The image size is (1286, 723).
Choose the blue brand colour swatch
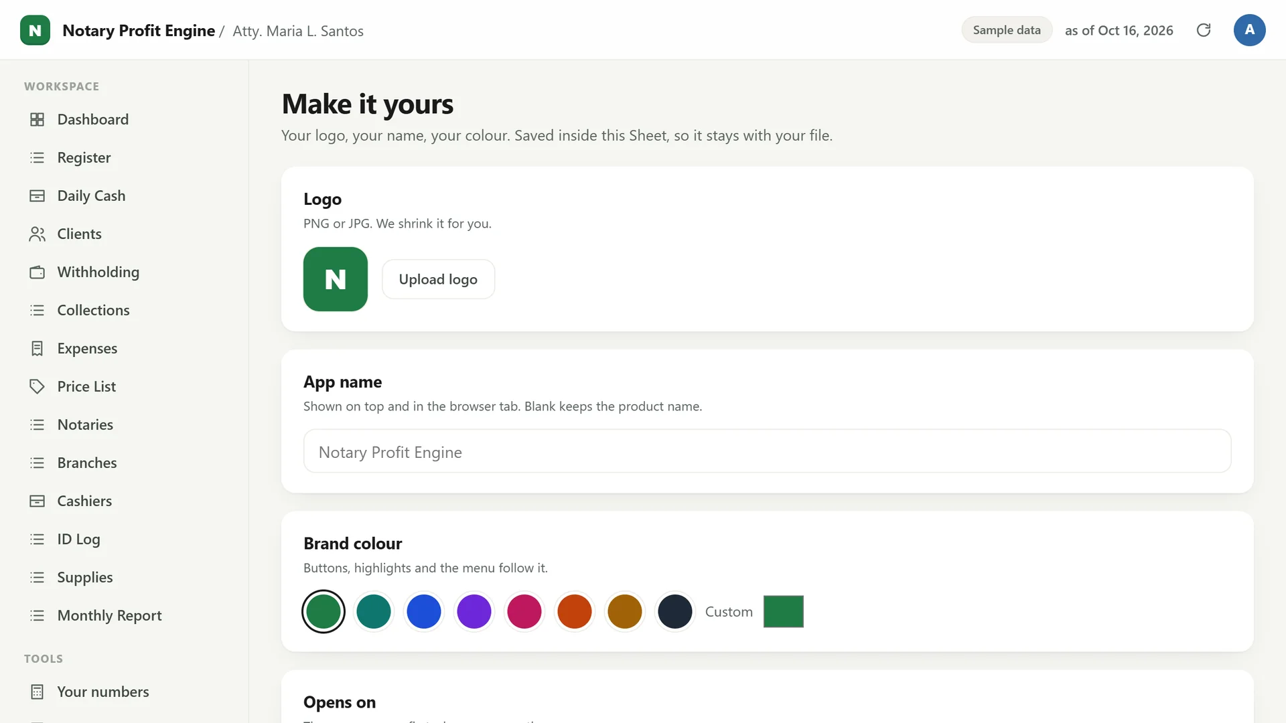pos(424,611)
